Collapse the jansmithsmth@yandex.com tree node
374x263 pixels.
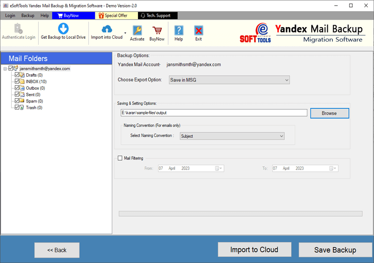point(5,69)
